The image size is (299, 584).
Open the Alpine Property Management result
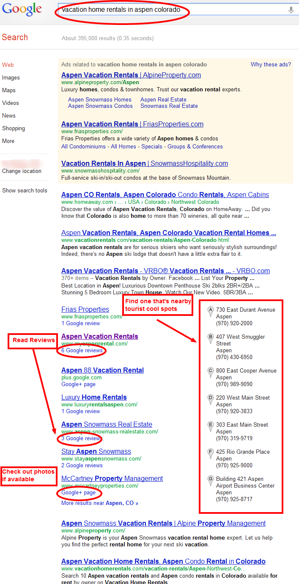pyautogui.click(x=164, y=524)
